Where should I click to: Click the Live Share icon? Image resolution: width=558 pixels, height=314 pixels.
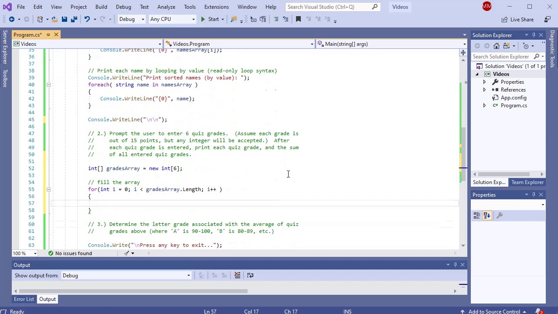(x=505, y=19)
